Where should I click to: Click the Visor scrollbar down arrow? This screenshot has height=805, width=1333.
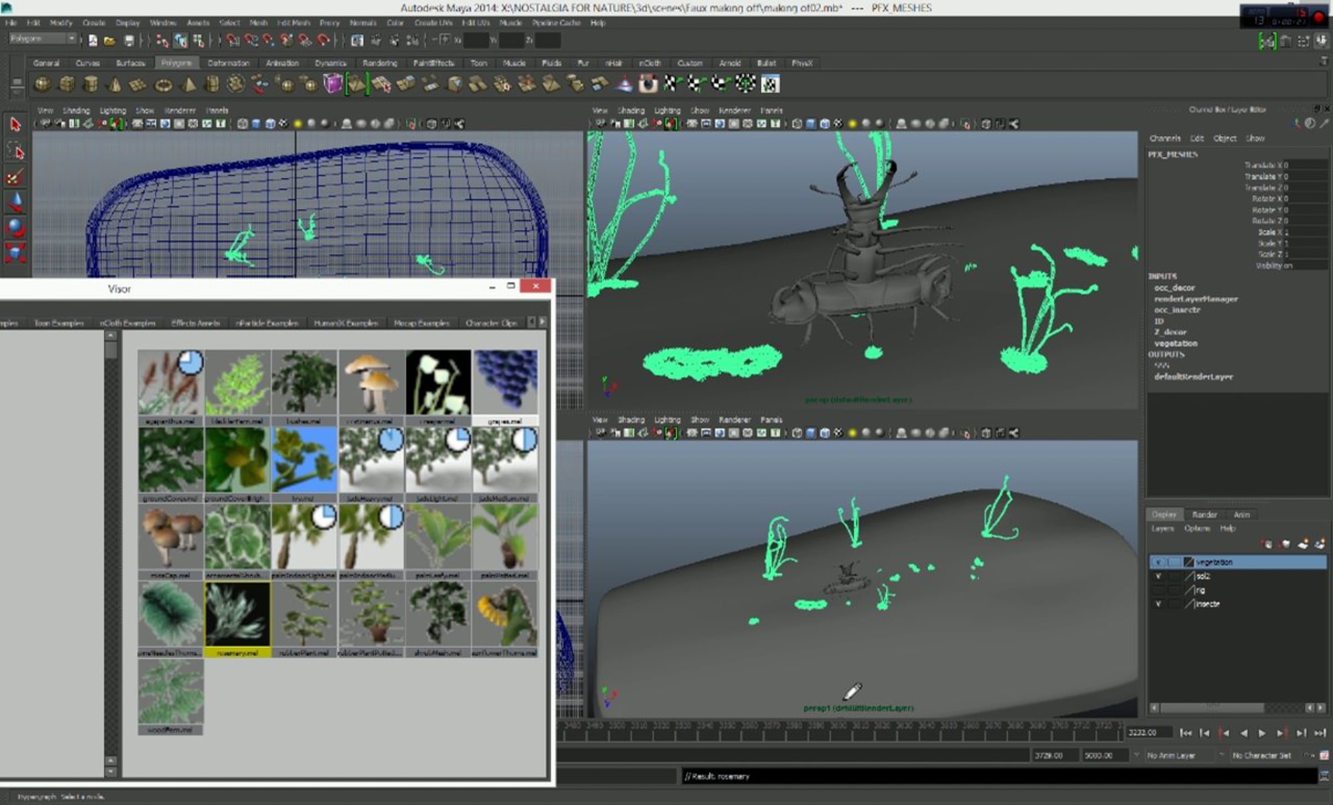pos(111,772)
